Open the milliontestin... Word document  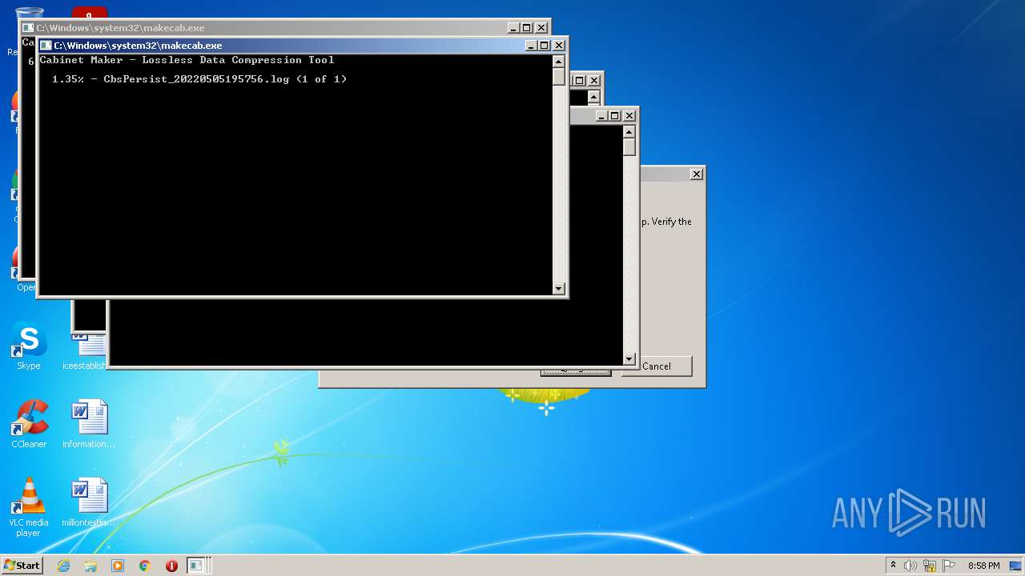(x=89, y=502)
